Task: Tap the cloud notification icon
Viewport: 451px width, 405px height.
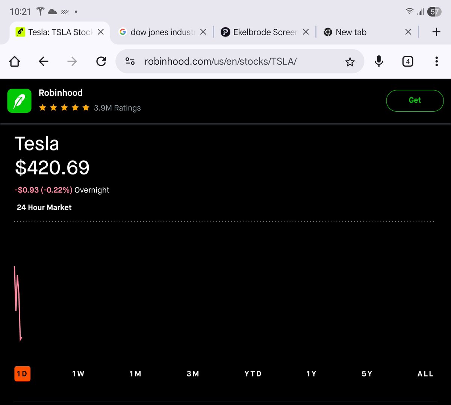Action: pos(53,12)
